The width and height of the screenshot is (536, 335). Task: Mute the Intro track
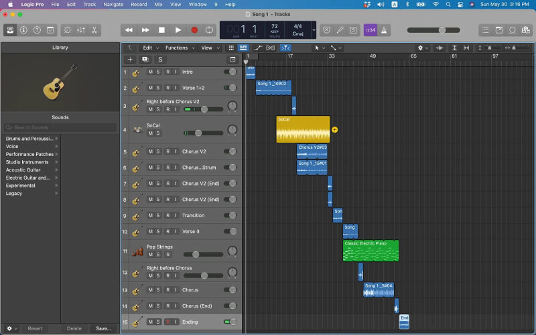click(x=150, y=72)
